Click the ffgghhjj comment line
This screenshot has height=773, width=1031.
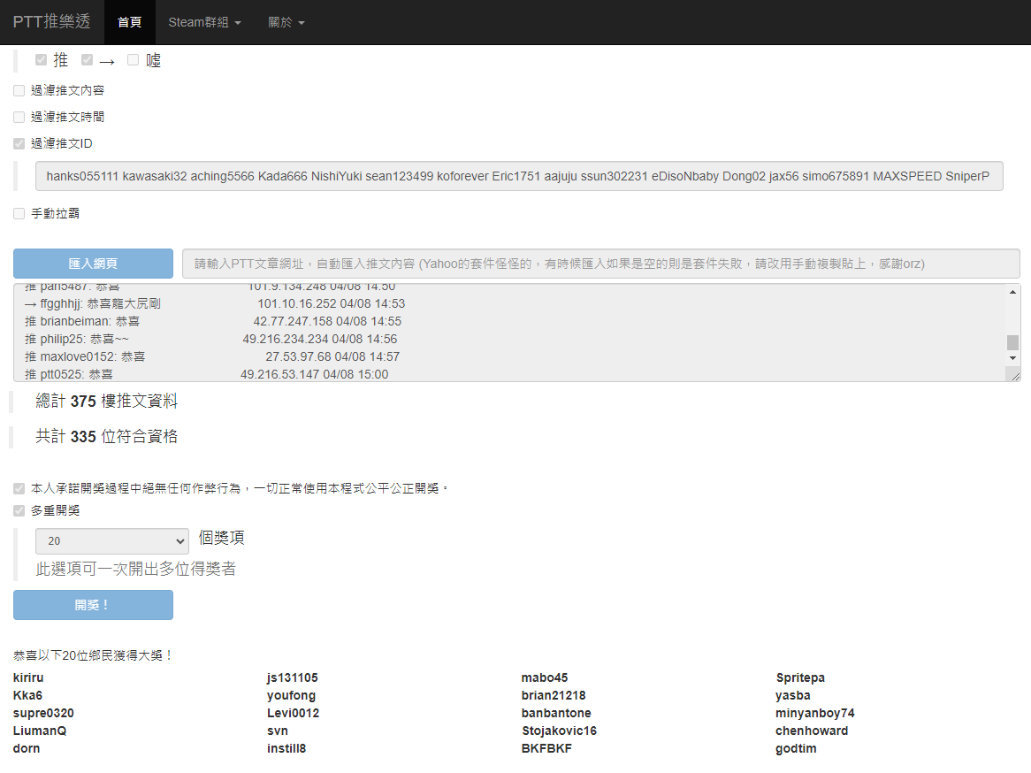pos(215,304)
